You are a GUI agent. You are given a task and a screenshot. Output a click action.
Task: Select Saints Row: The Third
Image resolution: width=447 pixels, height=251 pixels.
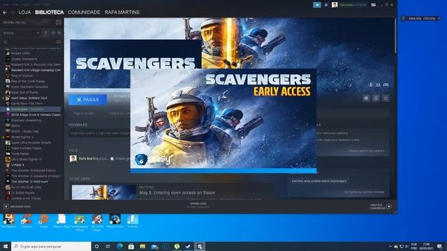27,104
